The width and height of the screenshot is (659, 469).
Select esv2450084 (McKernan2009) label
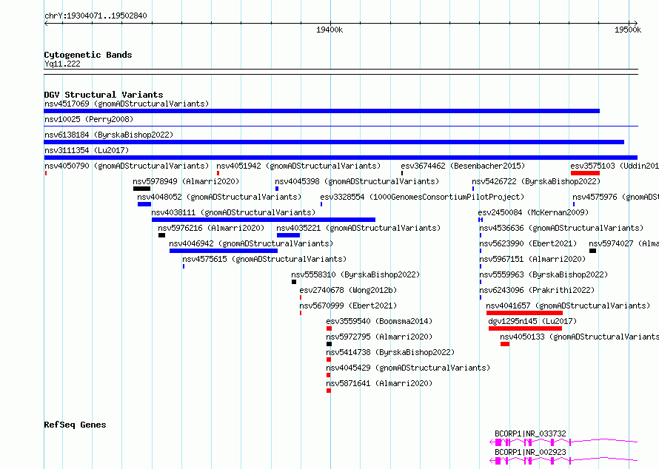click(533, 212)
